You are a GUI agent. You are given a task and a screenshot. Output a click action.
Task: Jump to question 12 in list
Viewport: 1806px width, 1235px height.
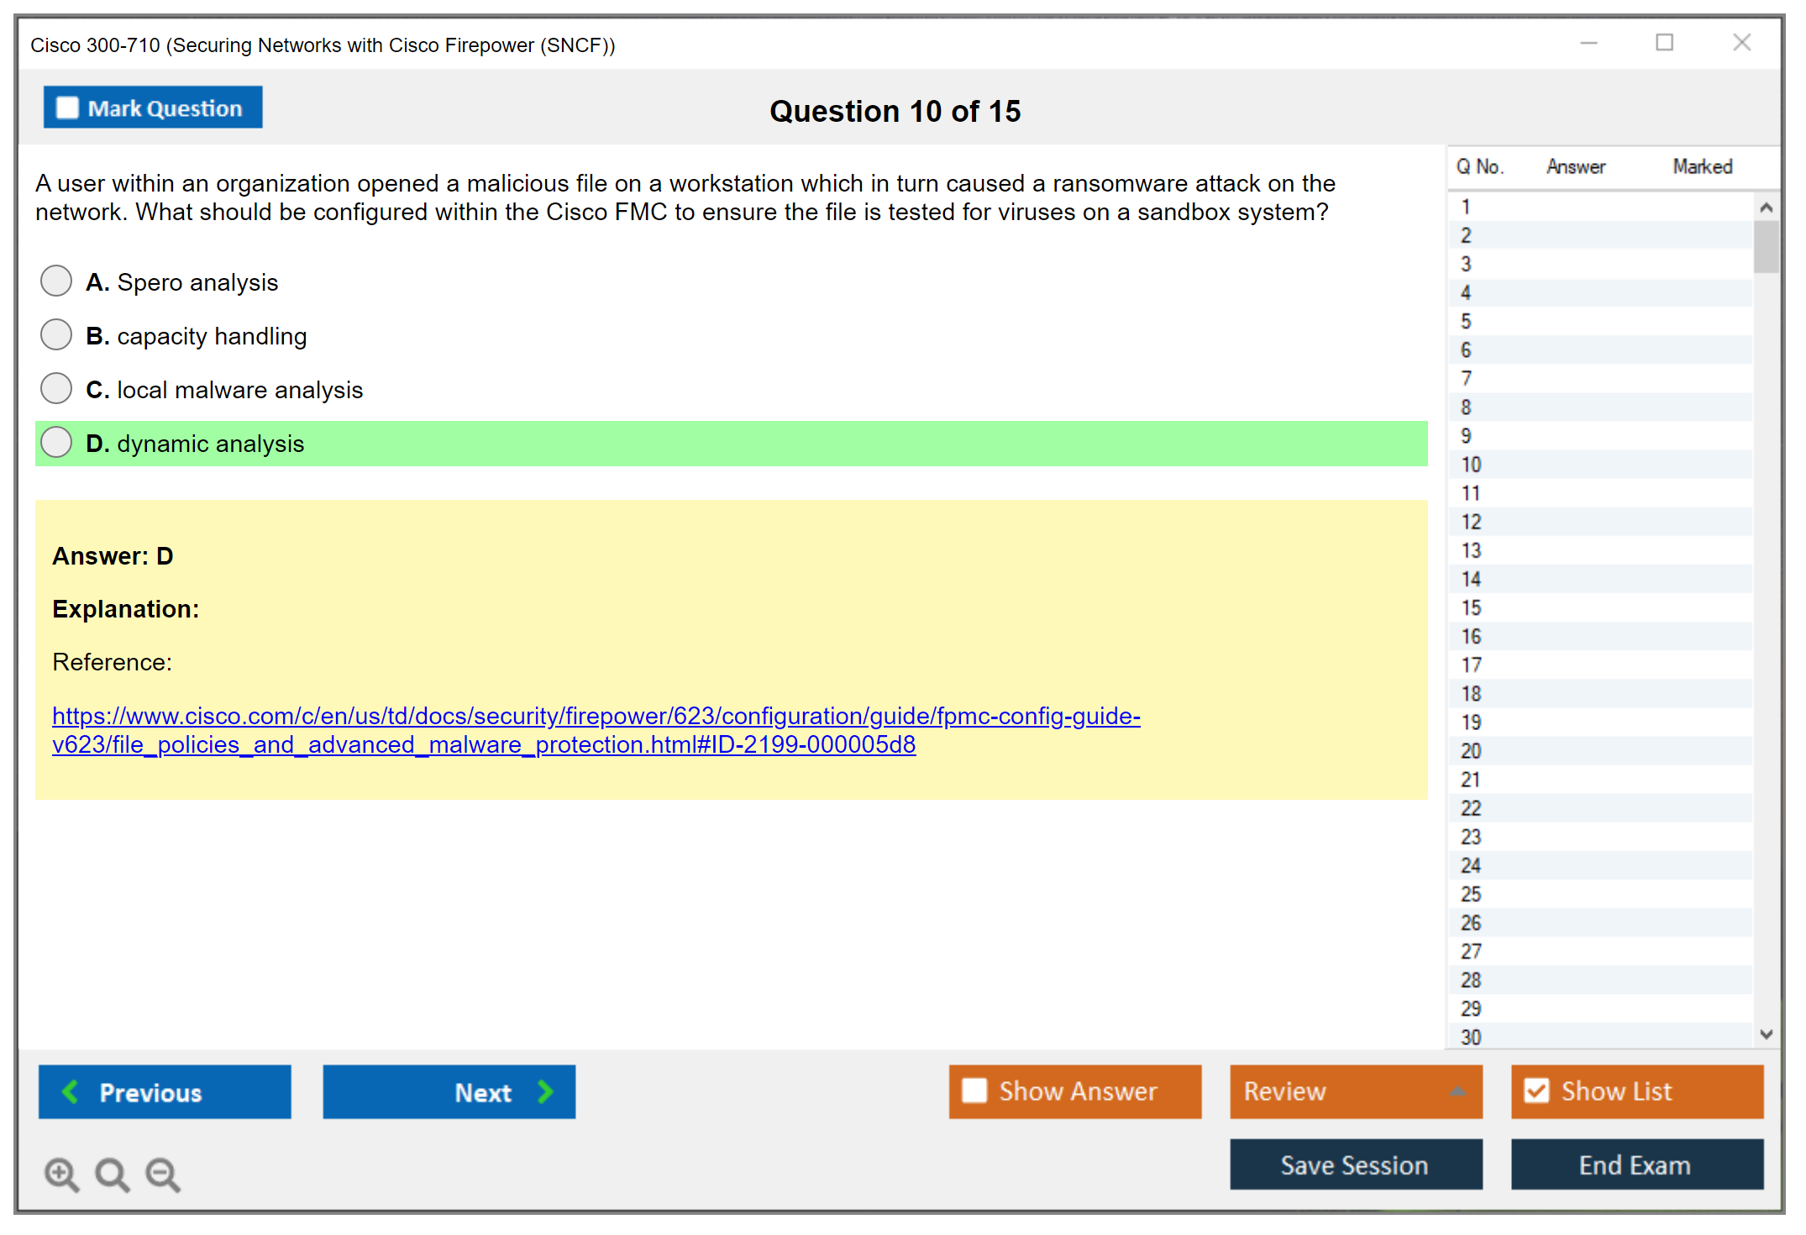(1471, 522)
